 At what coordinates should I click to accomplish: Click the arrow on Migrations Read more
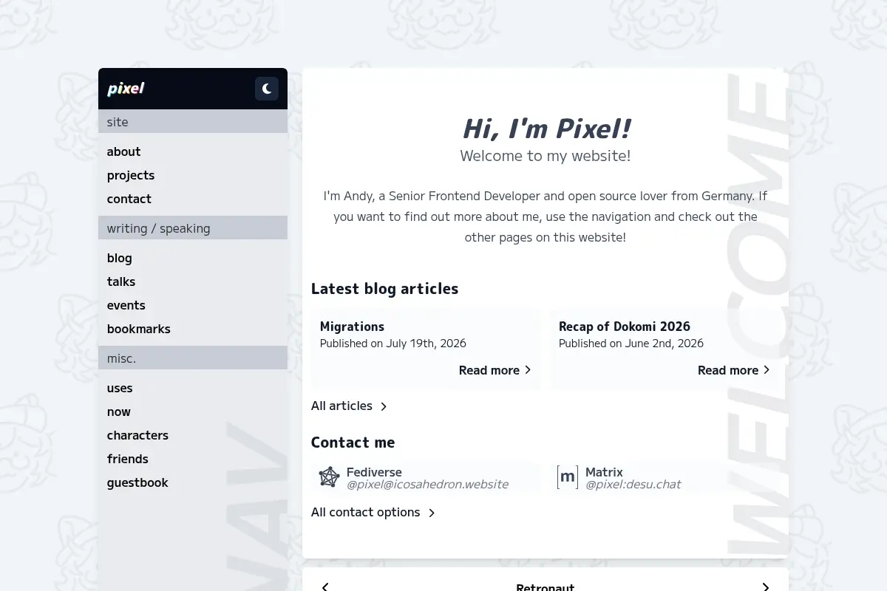point(528,370)
